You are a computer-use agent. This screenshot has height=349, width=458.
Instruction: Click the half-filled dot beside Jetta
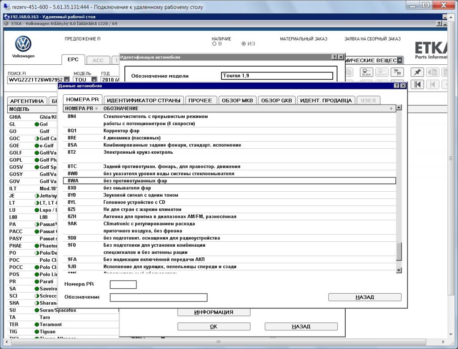[37, 196]
